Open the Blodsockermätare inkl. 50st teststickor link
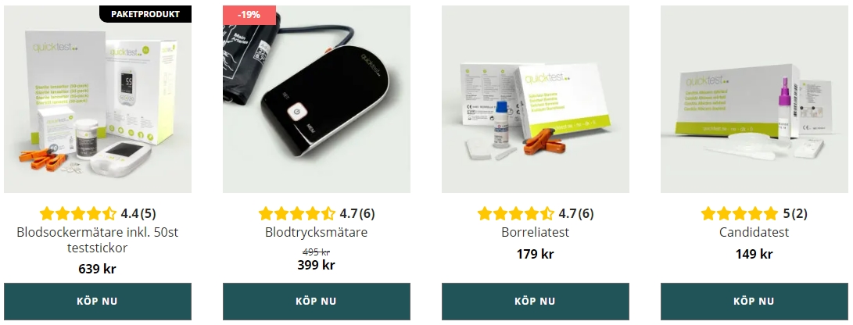 coord(98,240)
